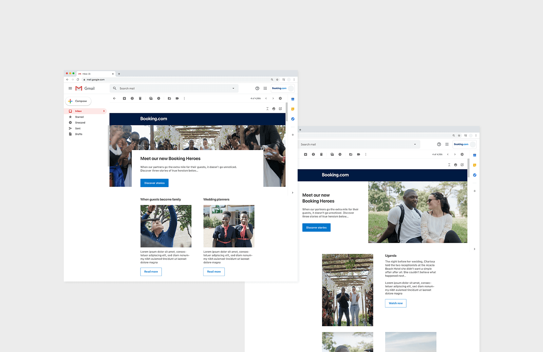Open email in new window, front window

(x=280, y=109)
